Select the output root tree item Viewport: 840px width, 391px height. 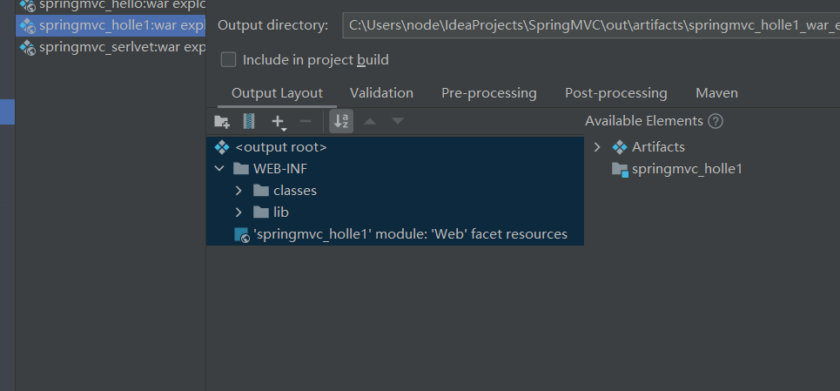(280, 147)
